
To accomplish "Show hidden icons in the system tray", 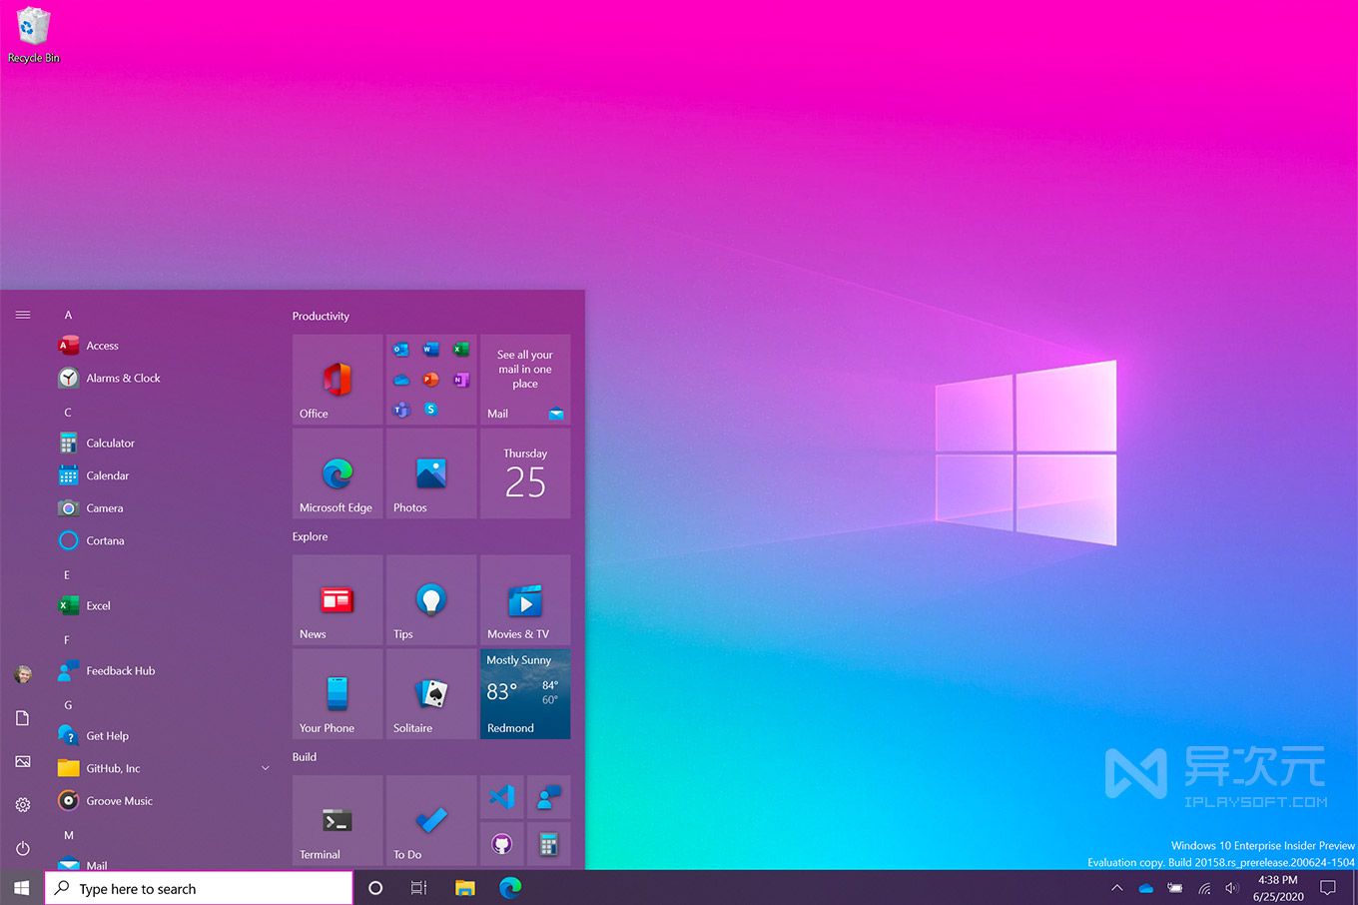I will coord(1116,887).
